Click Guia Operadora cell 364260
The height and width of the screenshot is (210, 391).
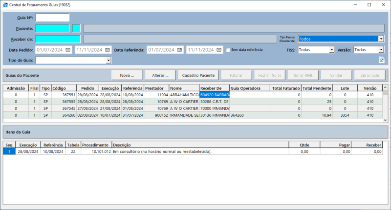(250, 115)
